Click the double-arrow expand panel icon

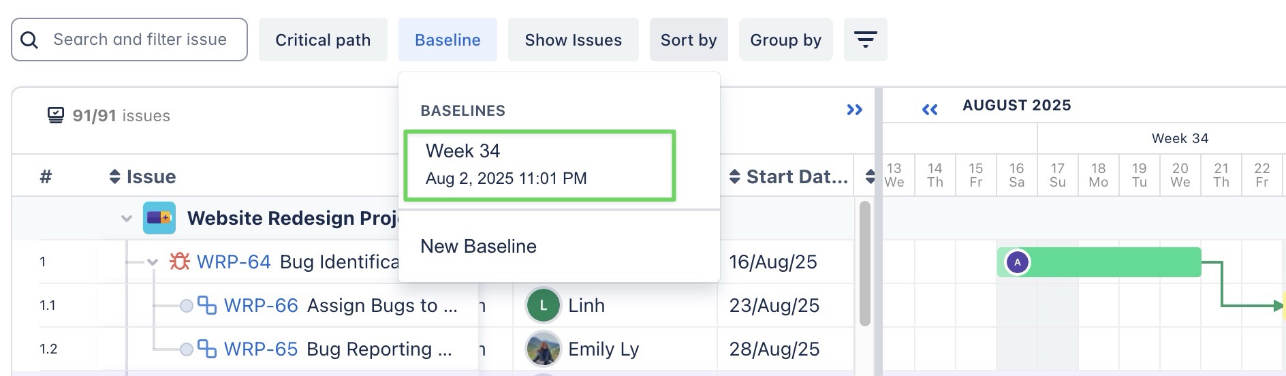(854, 110)
